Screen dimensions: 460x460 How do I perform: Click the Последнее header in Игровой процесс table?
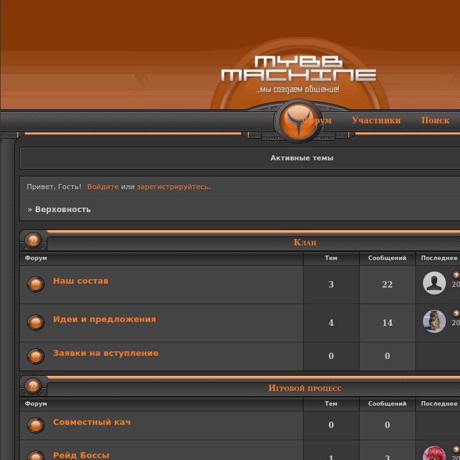point(440,404)
